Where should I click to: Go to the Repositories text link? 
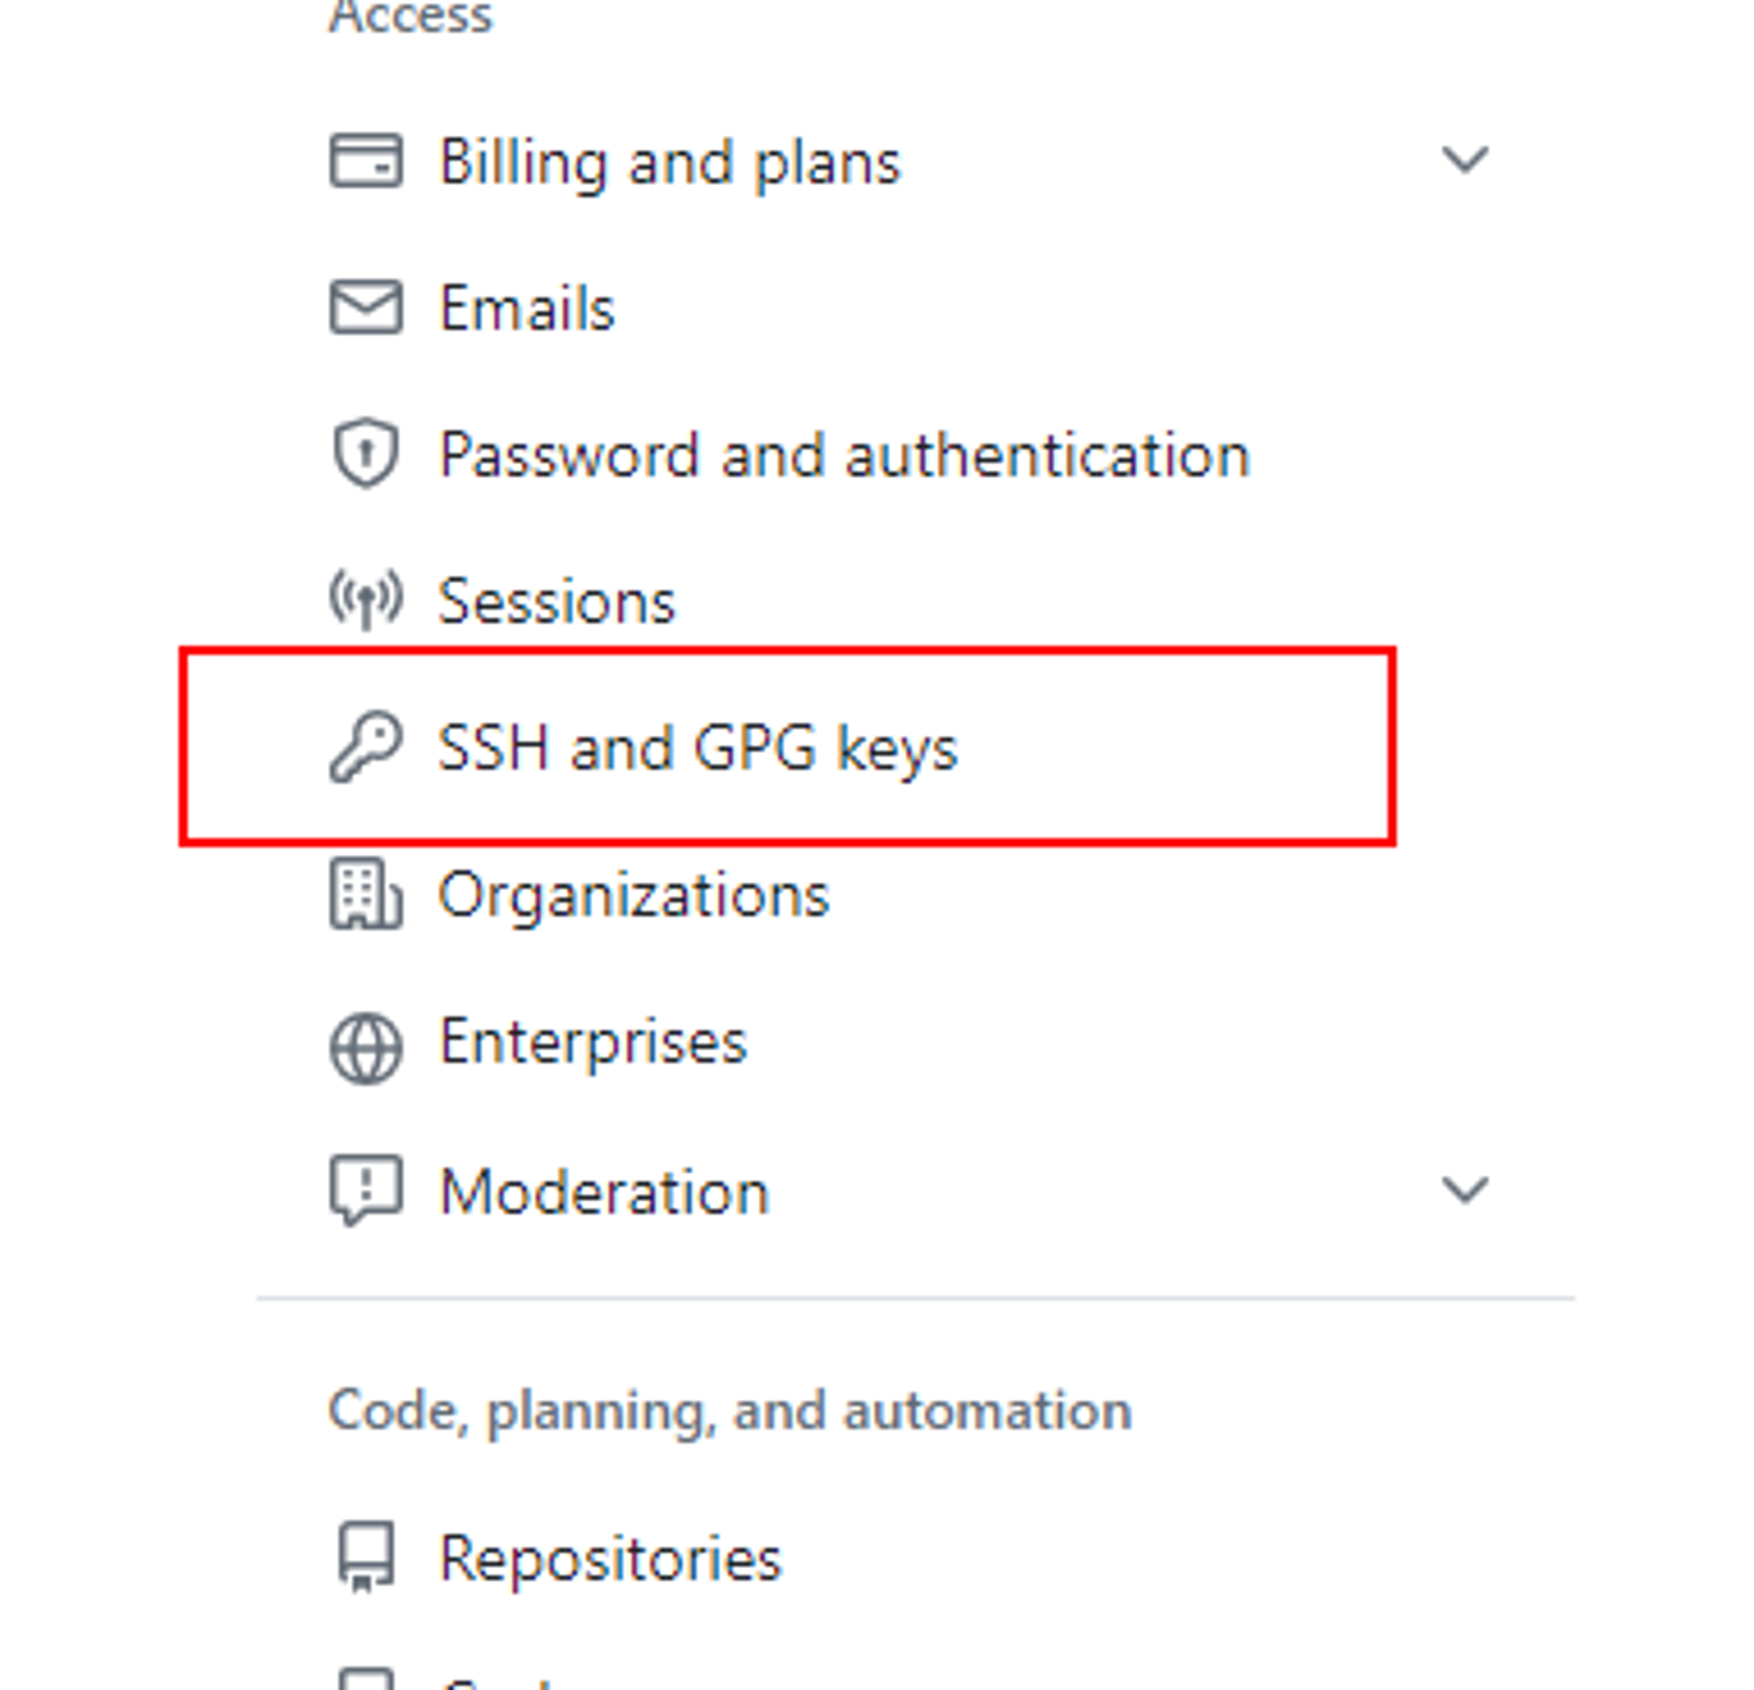coord(610,1559)
